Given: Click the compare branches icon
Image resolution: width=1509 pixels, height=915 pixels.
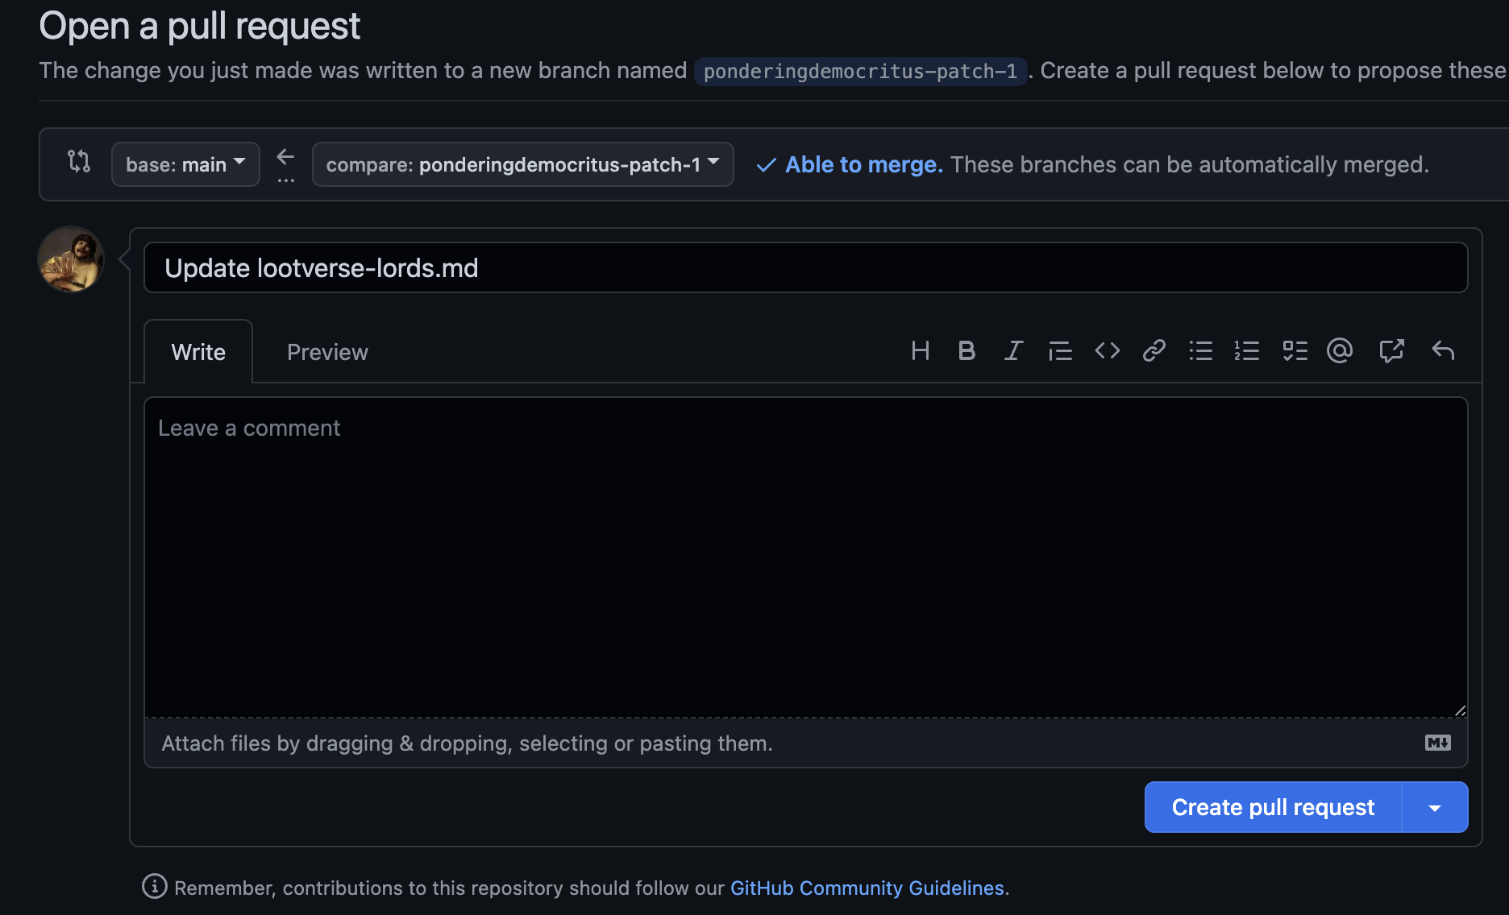Looking at the screenshot, I should click(79, 162).
